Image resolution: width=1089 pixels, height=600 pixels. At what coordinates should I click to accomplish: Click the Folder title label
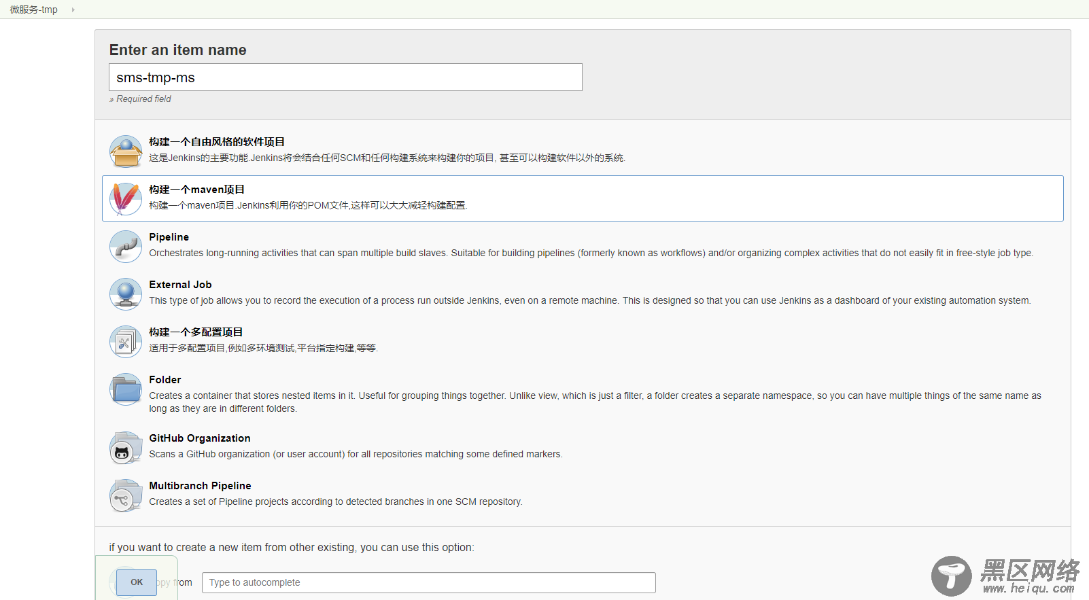coord(165,380)
